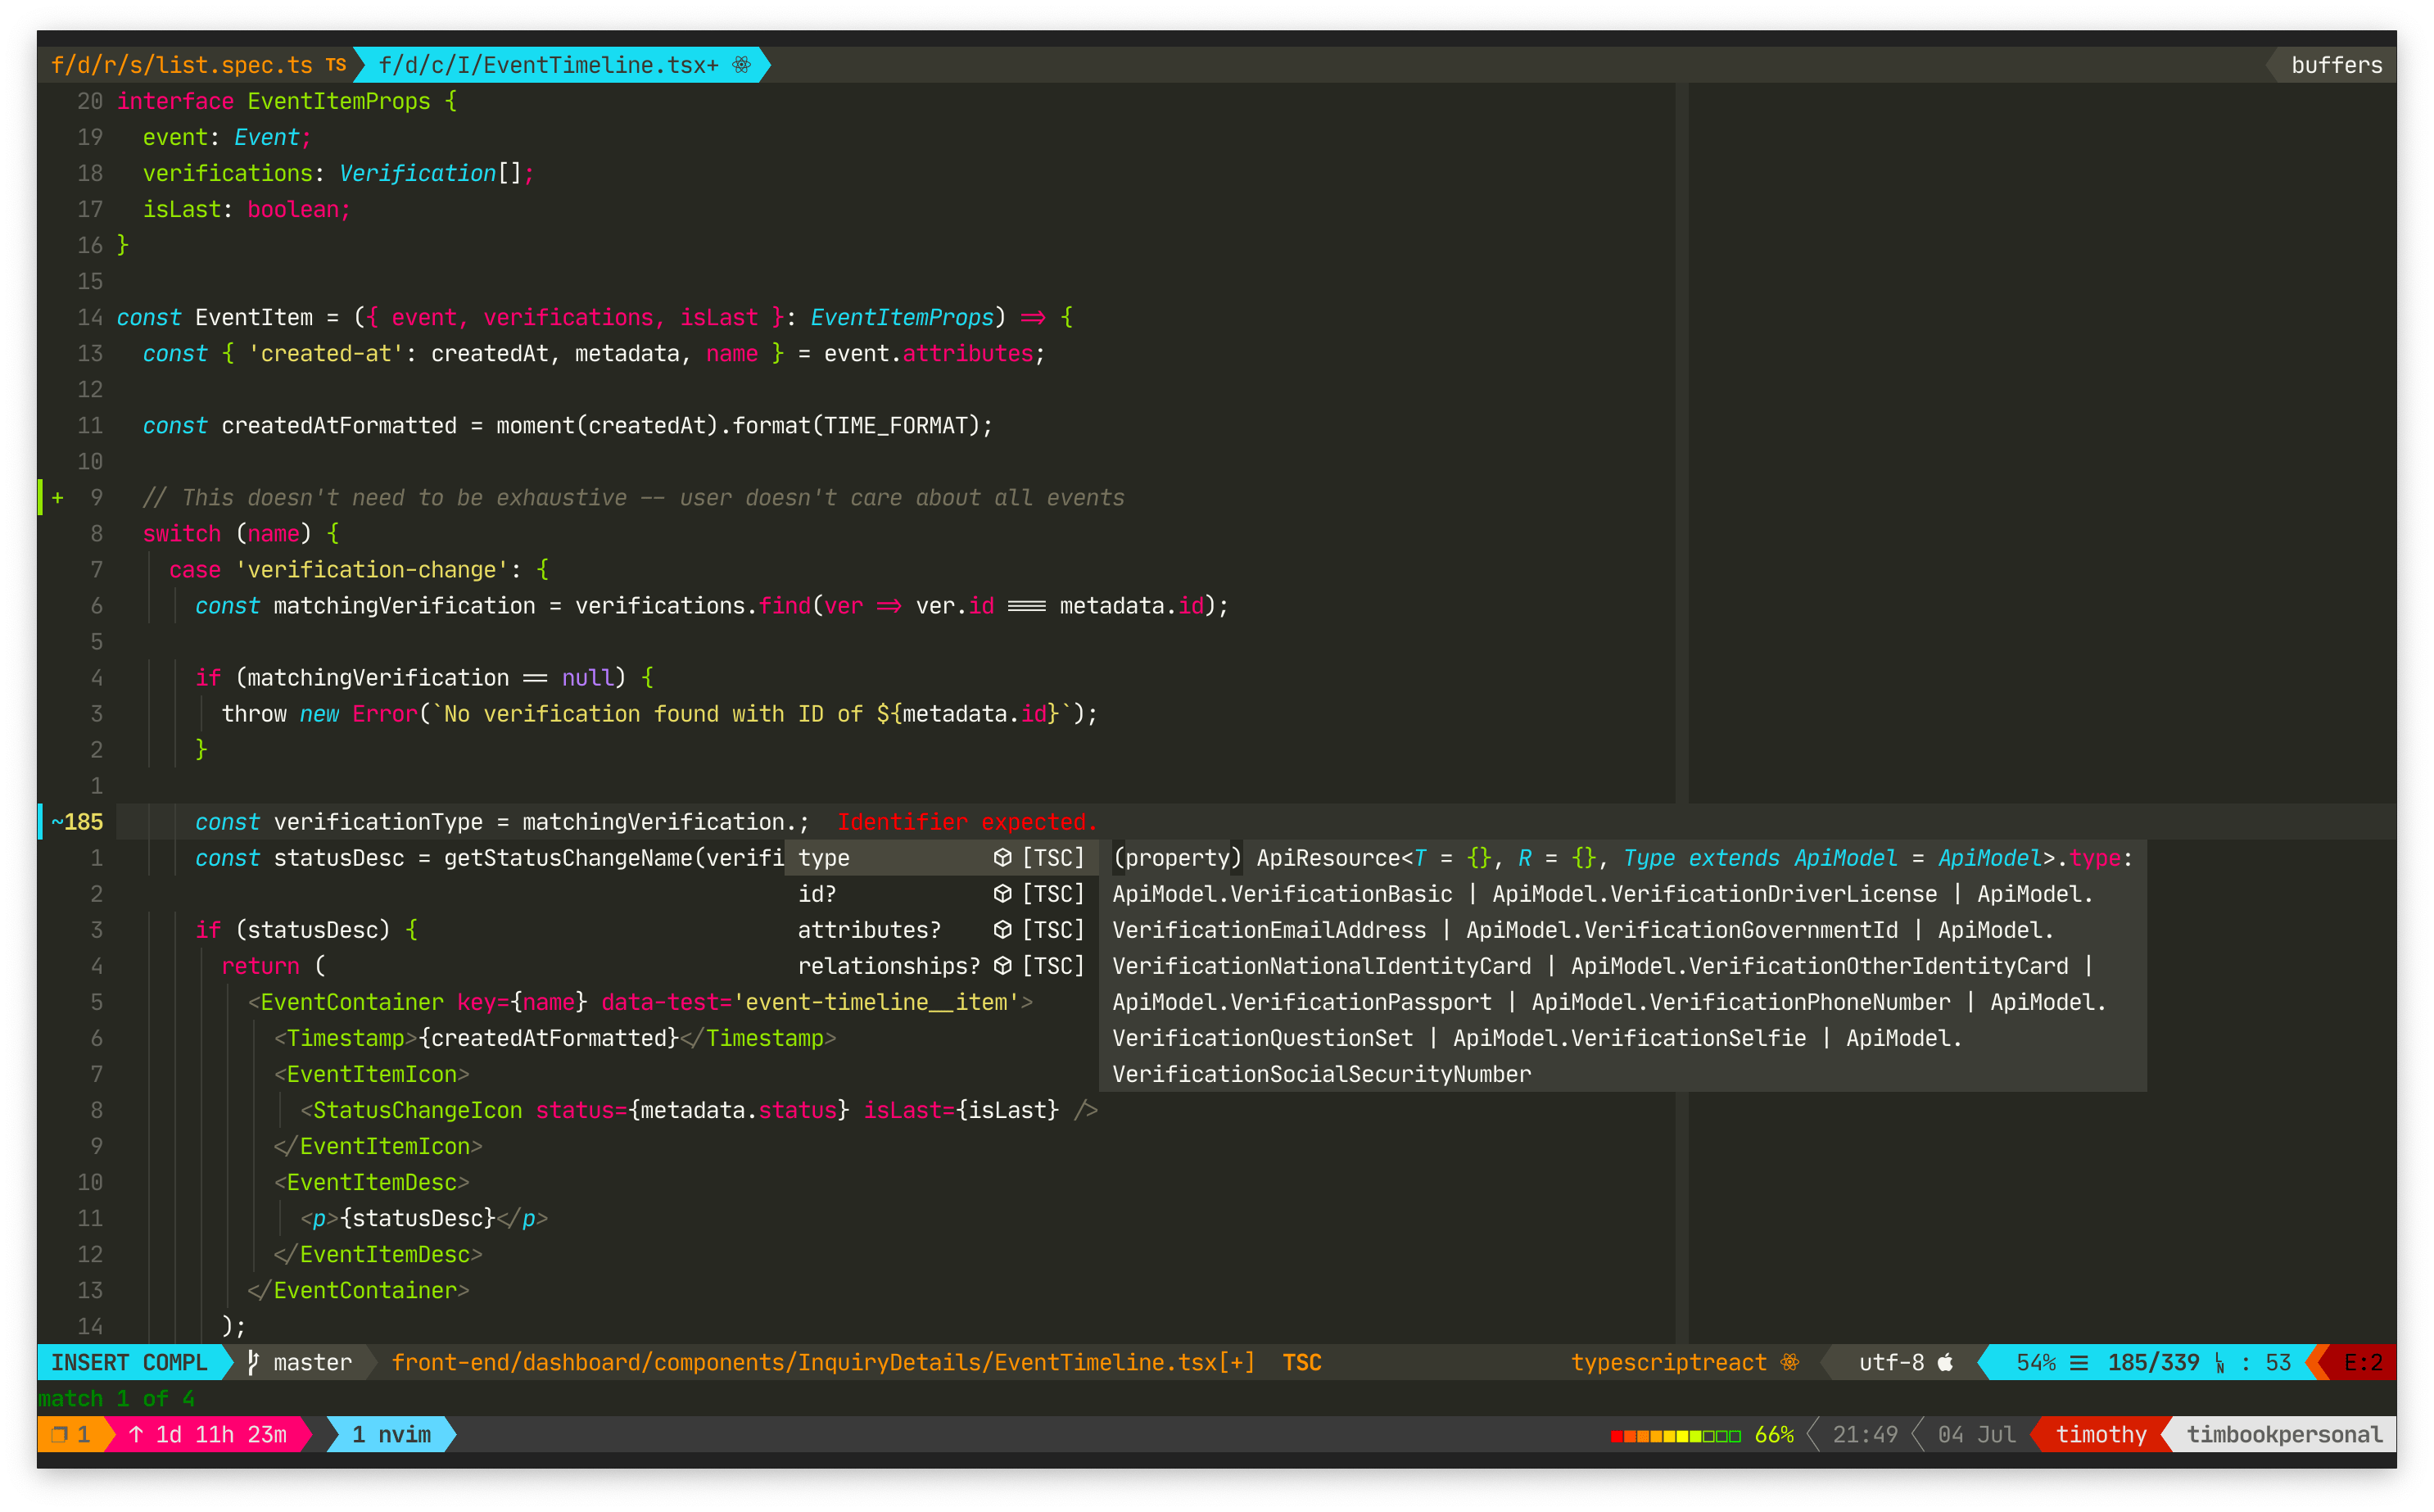Click the utf-8 encoding label
This screenshot has height=1512, width=2434.
tap(1891, 1362)
